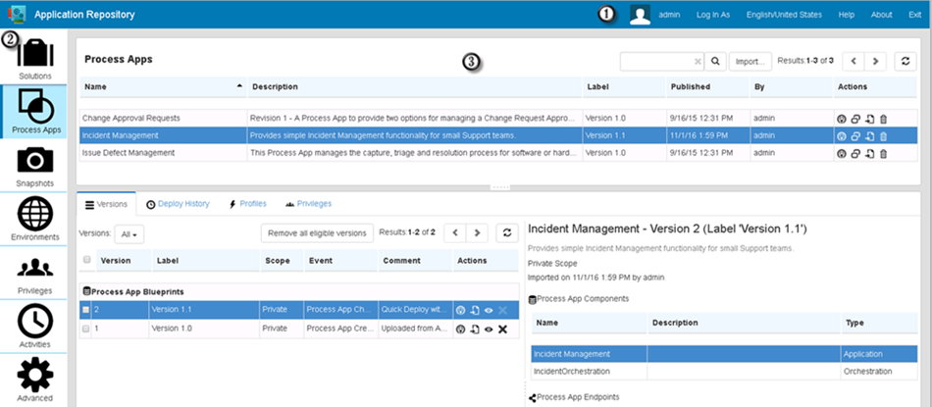This screenshot has height=407, width=932.
Task: Click the round deploy icon for Change Approval Requests
Action: [841, 119]
